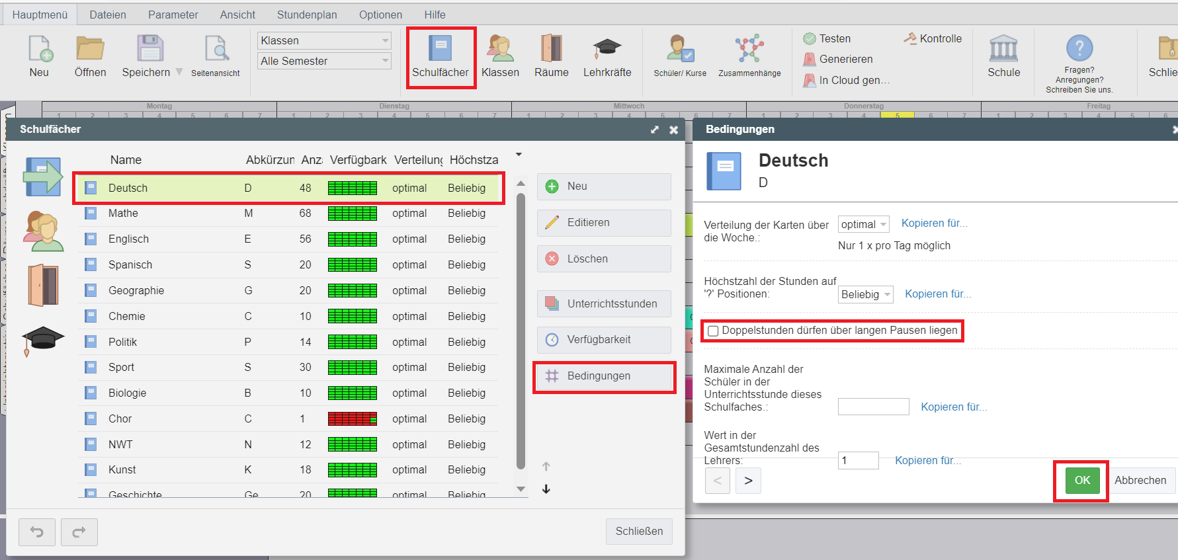Open the Zusammenhänge network icon
Image resolution: width=1178 pixels, height=560 pixels.
[x=749, y=49]
